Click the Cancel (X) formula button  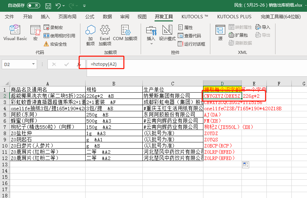[54, 64]
